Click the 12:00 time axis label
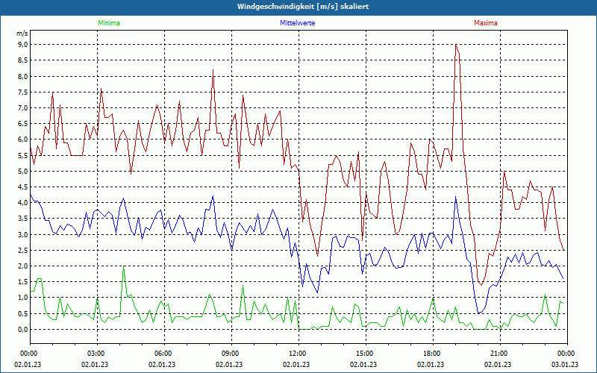The height and width of the screenshot is (373, 597). (x=296, y=354)
